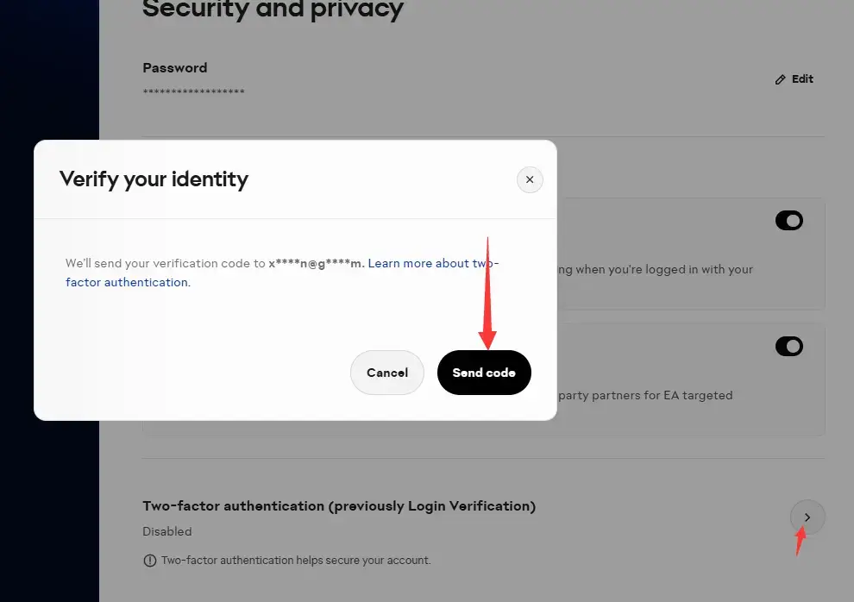This screenshot has width=854, height=602.
Task: Click the Security and privacy page heading
Action: (x=273, y=10)
